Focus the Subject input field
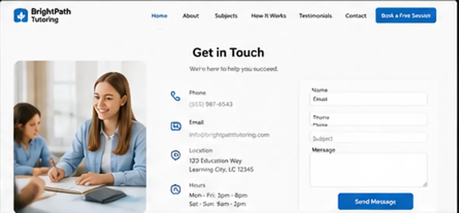Screen dimensions: 459x213 pos(368,138)
